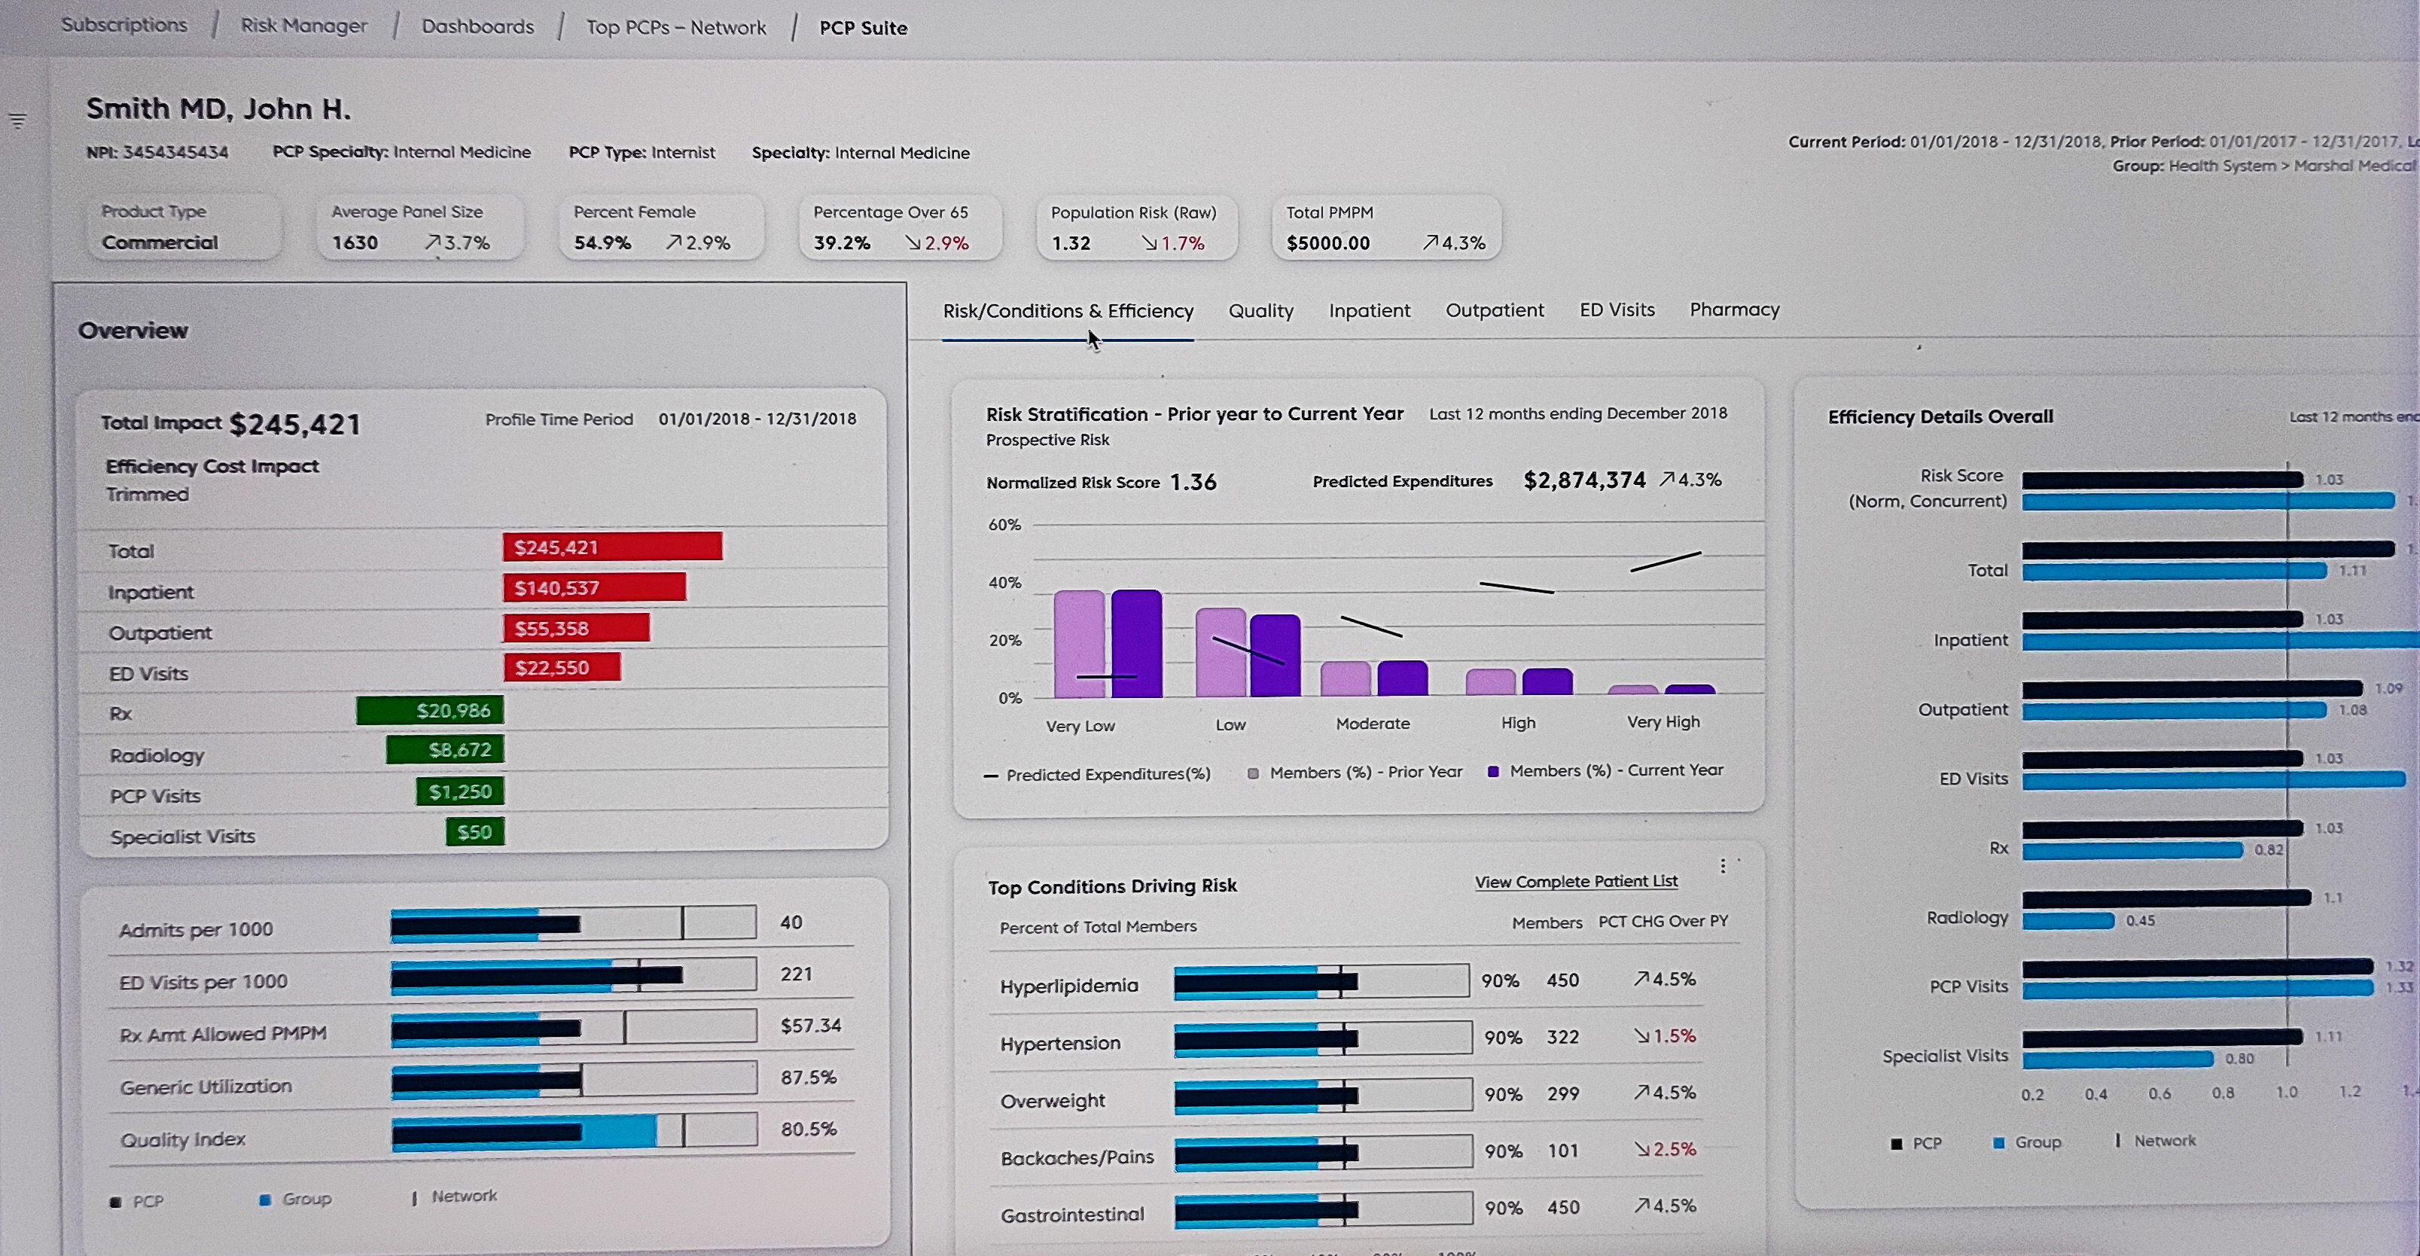Go to the Risk Manager breadcrumb
Screen dimensions: 2420x1256
coord(303,26)
